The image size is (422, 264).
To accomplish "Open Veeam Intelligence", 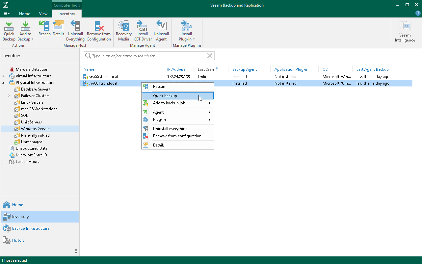I will [x=405, y=32].
